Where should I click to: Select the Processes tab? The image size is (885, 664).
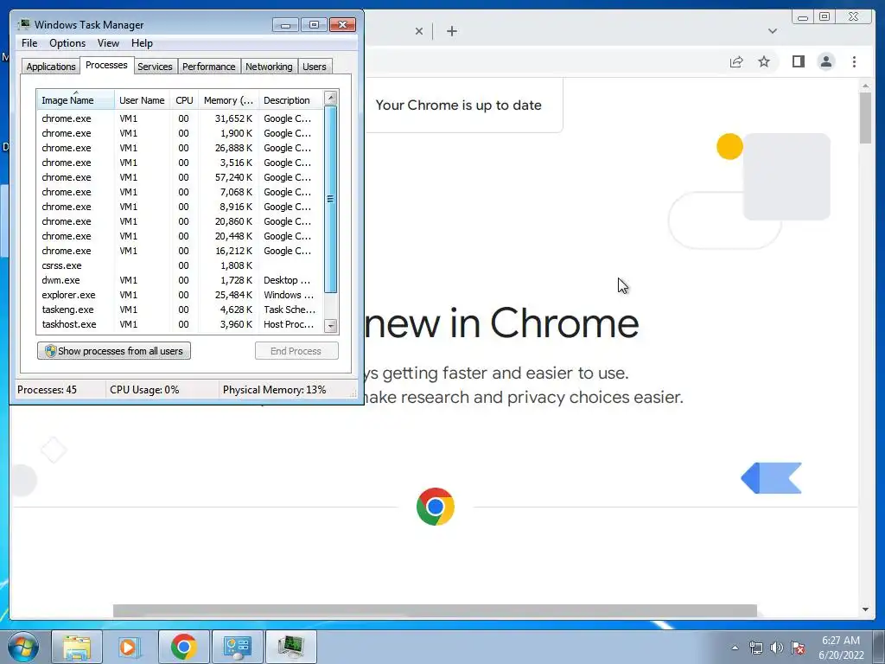[x=106, y=65]
